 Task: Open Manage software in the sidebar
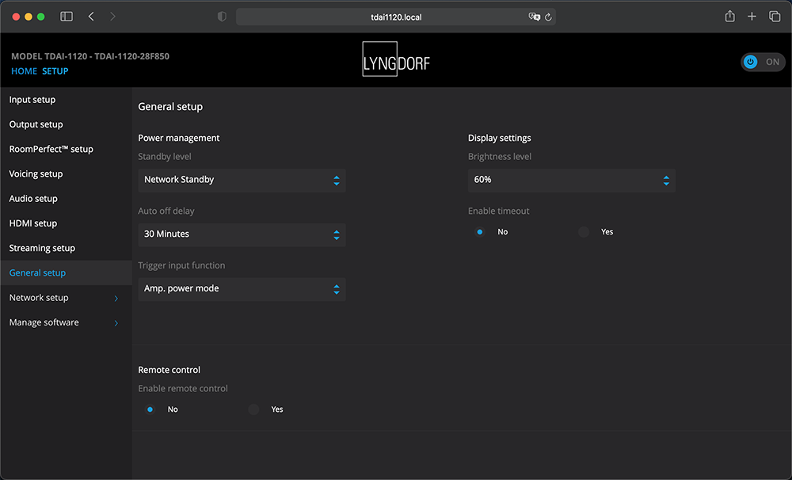click(x=44, y=322)
